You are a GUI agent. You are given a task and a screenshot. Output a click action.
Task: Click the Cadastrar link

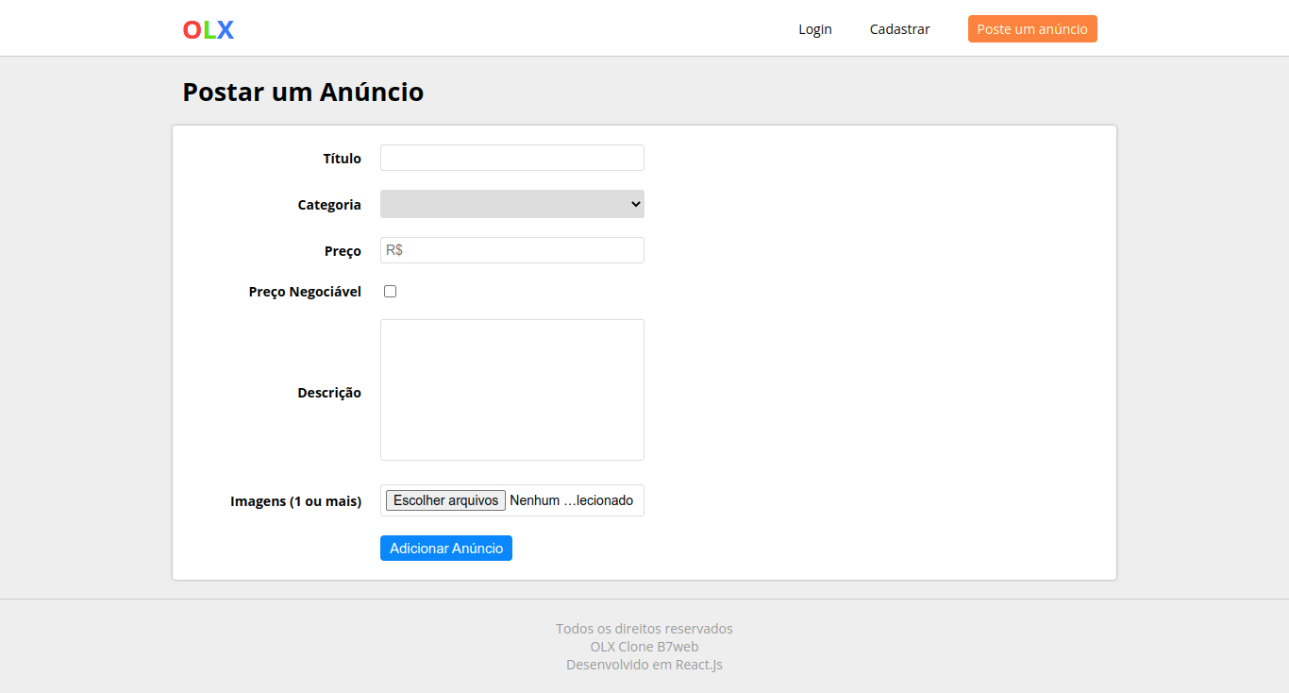(899, 28)
